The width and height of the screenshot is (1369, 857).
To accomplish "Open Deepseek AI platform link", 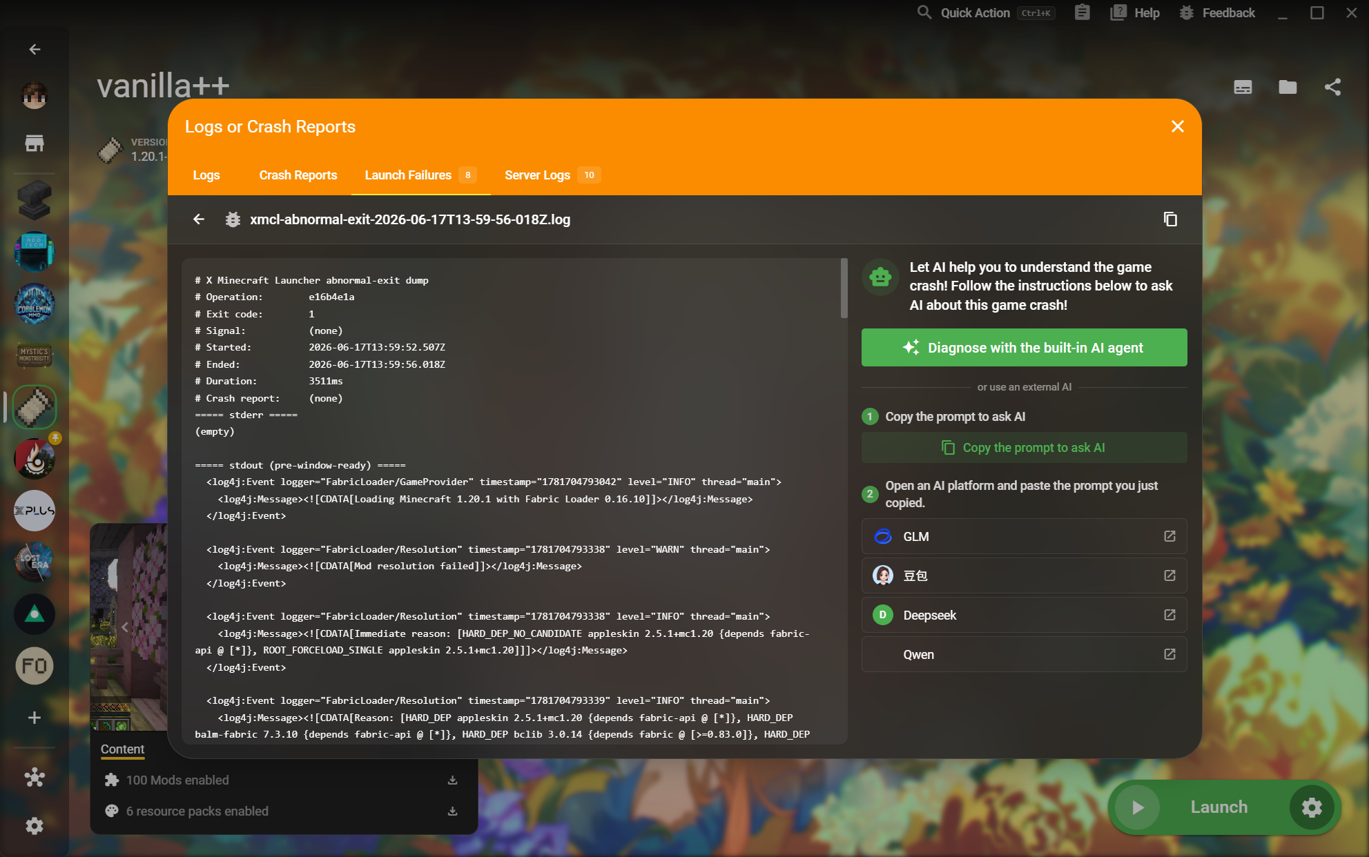I will (x=1024, y=615).
